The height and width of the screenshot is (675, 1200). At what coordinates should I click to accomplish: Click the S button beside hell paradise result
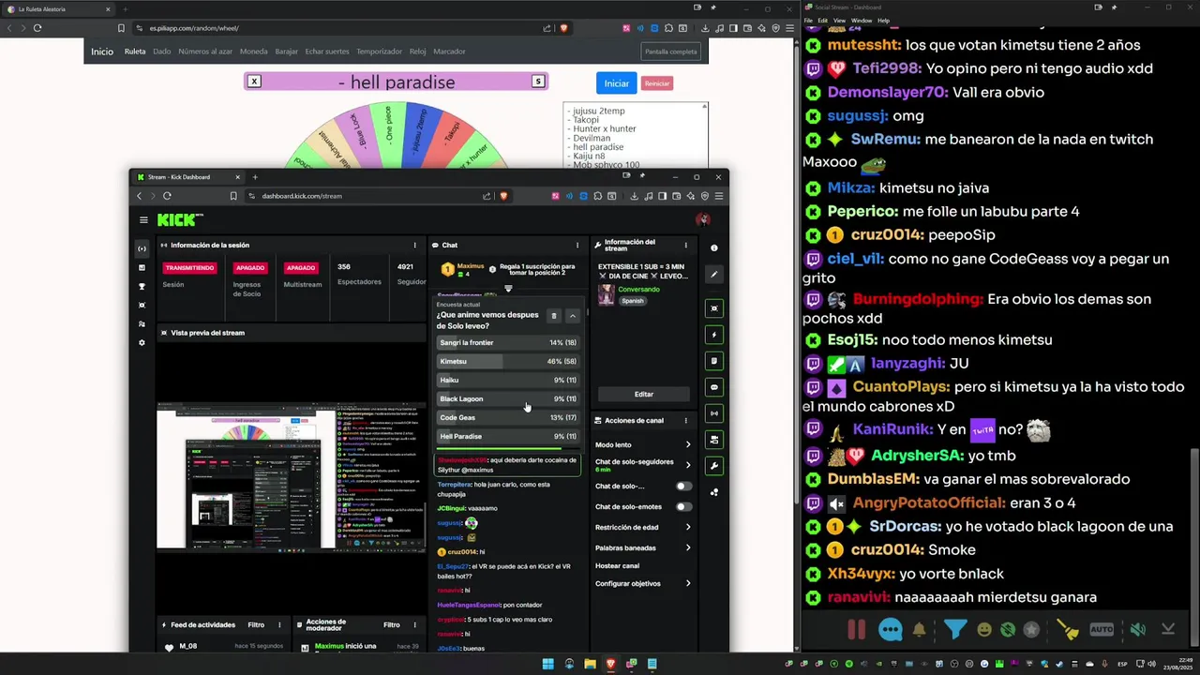538,82
